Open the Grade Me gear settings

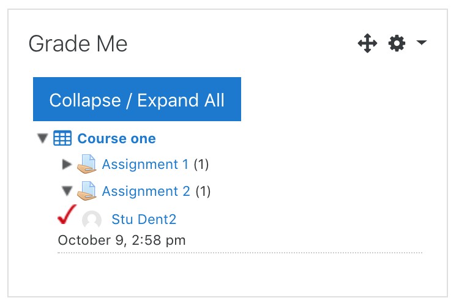pyautogui.click(x=397, y=43)
